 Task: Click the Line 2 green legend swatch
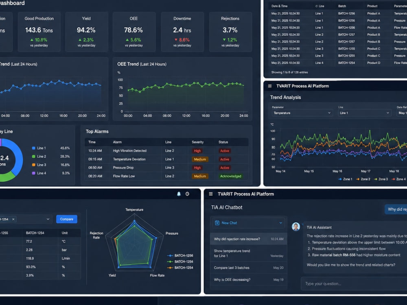point(33,157)
